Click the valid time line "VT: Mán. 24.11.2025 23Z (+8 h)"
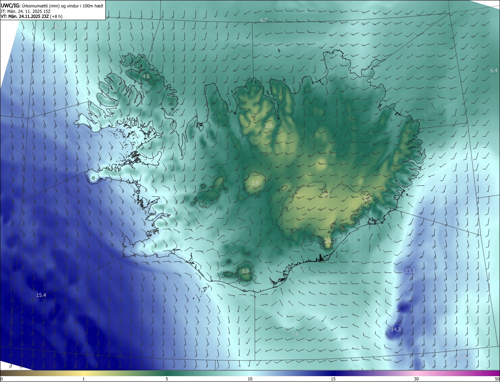The height and width of the screenshot is (382, 500). [32, 16]
